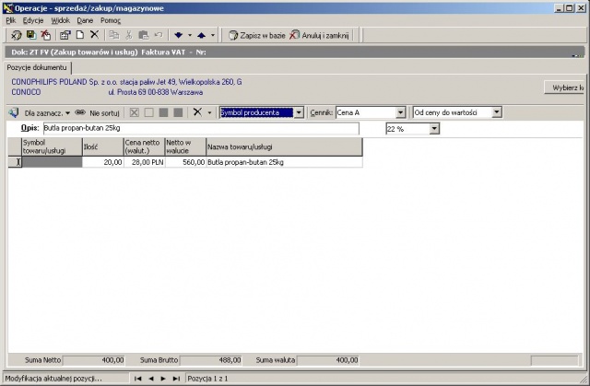Click the blue down arrow icon
Viewport: 590px width, 386px height.
point(178,35)
